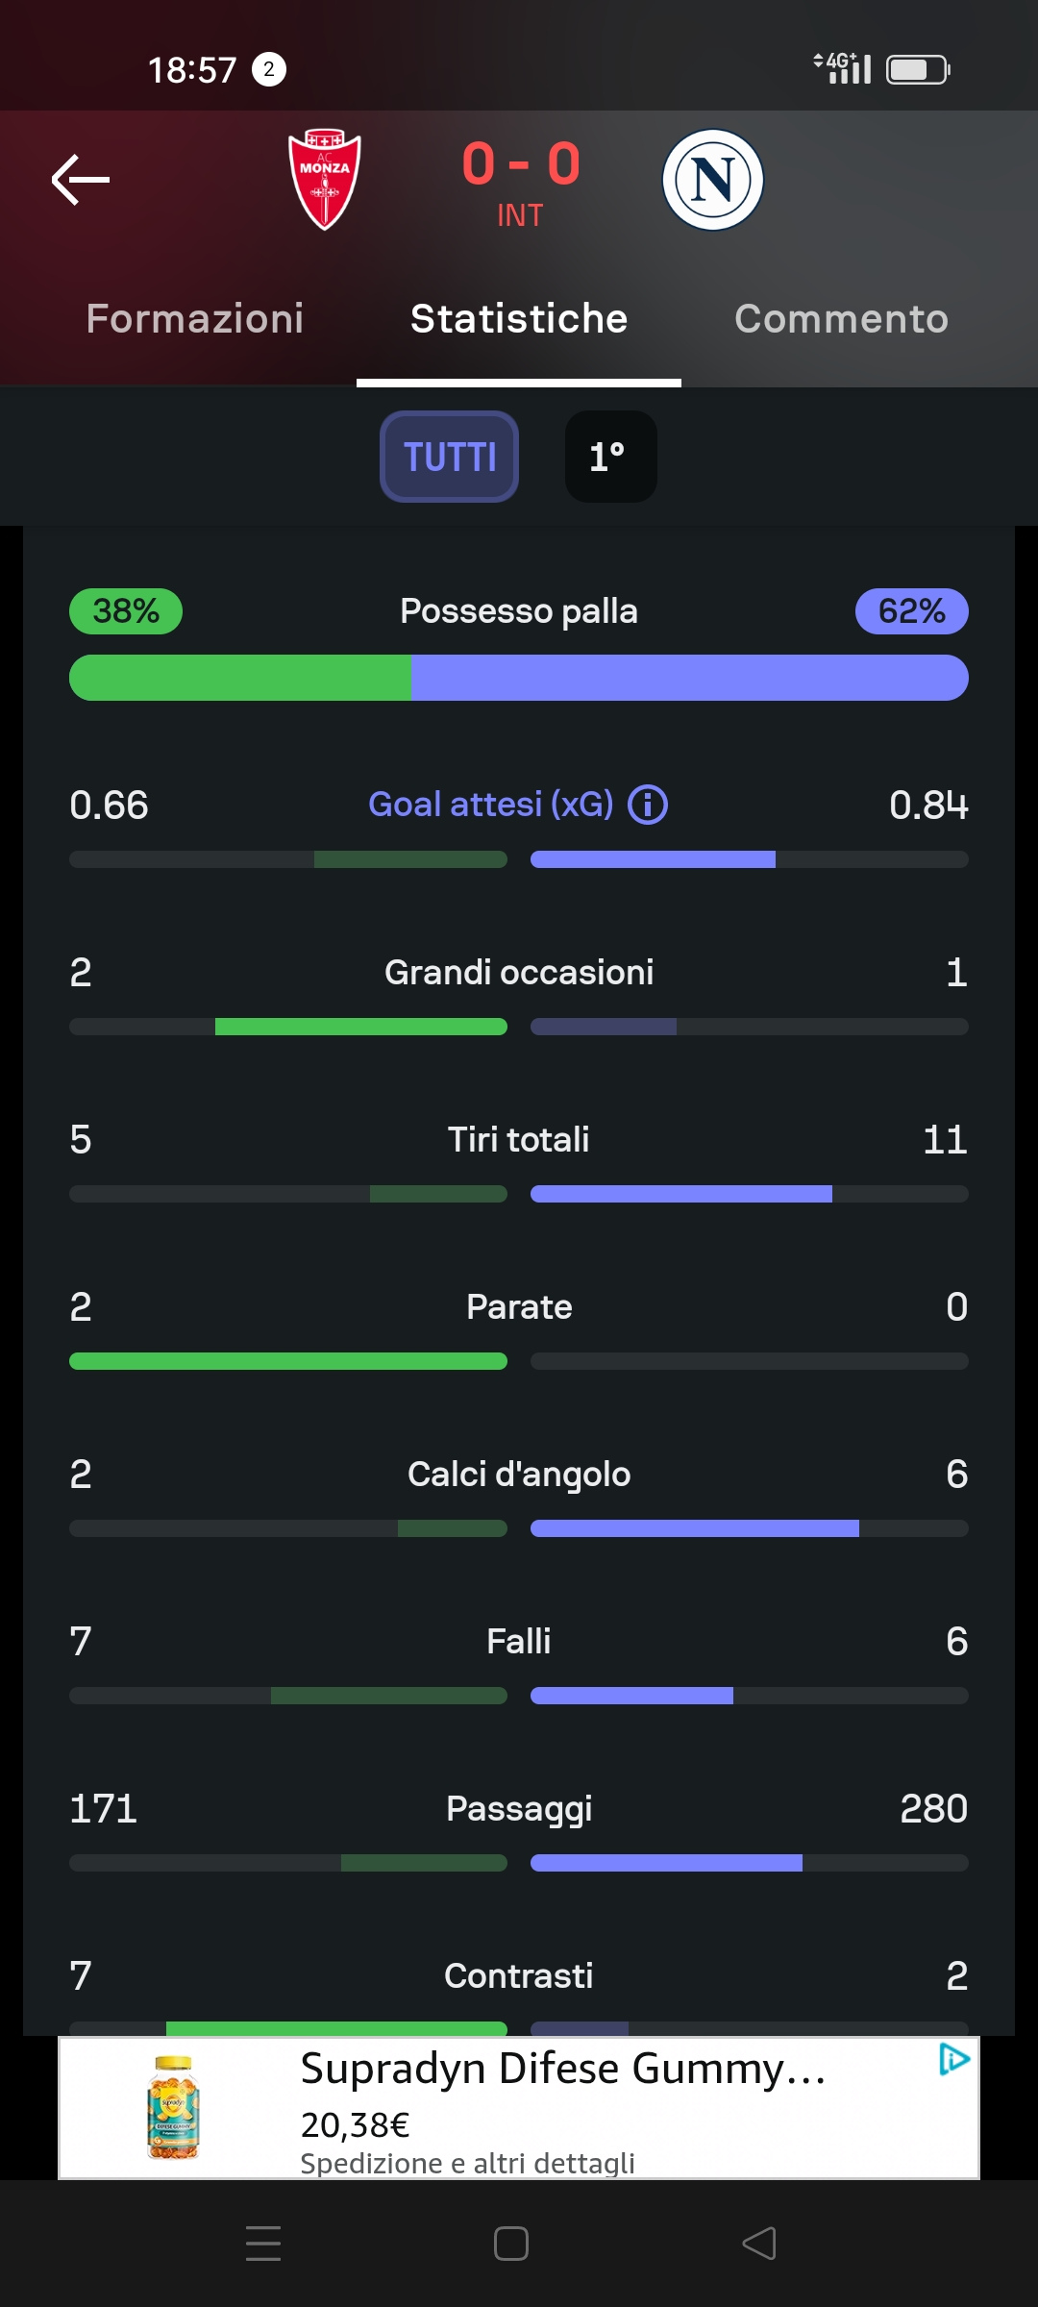Image resolution: width=1038 pixels, height=2307 pixels.
Task: Tap the Supradyn product thumbnail
Action: pos(174,2107)
